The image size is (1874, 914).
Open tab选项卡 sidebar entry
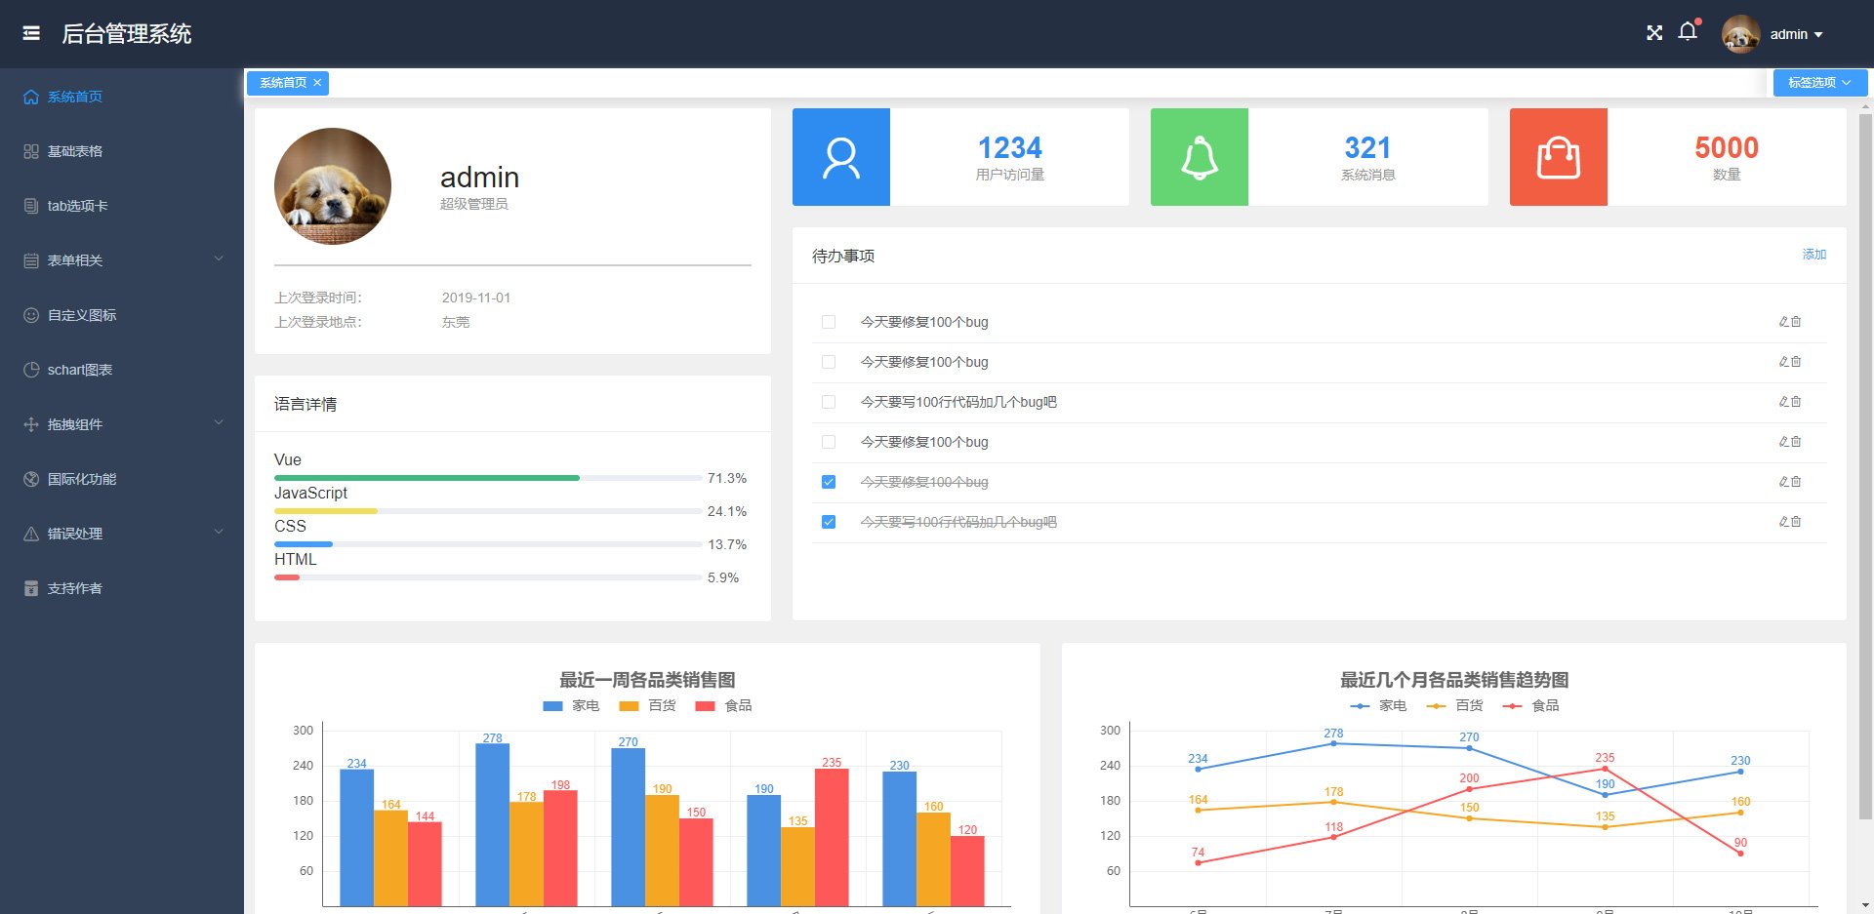pos(122,206)
